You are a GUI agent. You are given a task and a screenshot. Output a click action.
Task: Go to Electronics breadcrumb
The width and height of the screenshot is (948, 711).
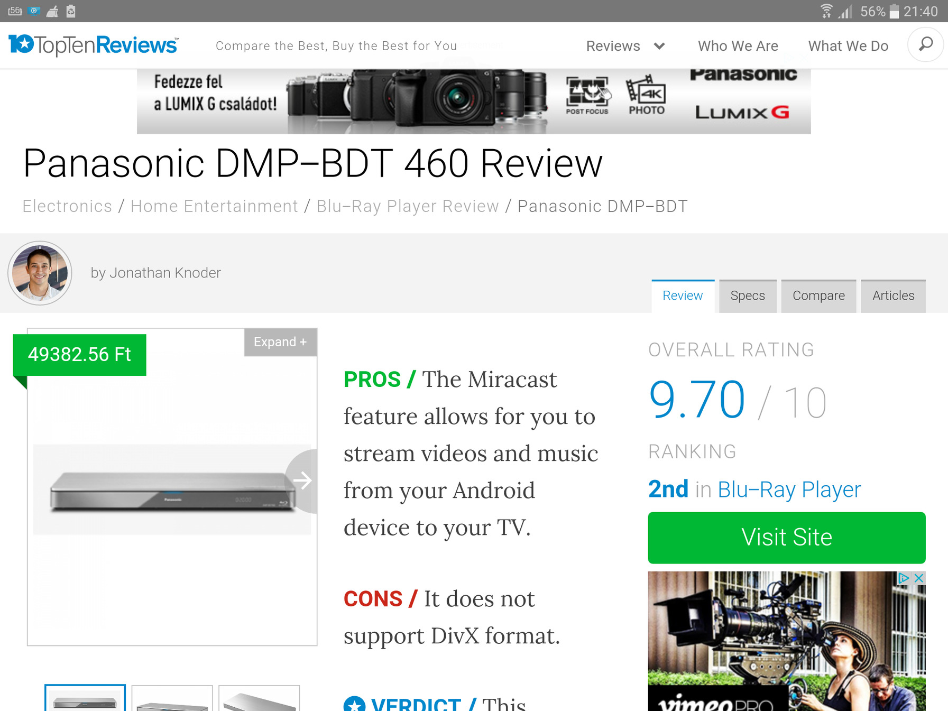(x=67, y=206)
